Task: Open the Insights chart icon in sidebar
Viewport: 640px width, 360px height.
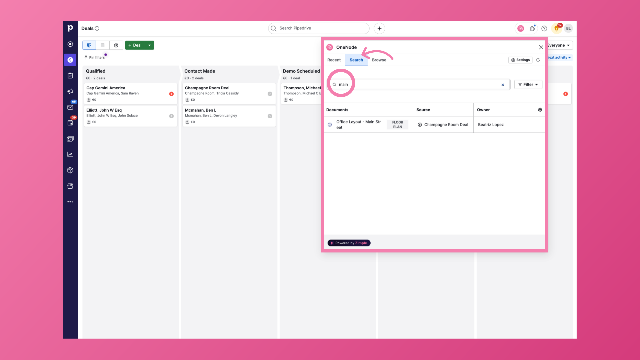Action: point(70,154)
